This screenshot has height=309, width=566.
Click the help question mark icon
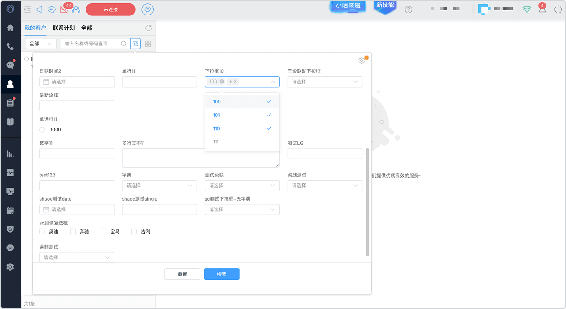tap(408, 9)
